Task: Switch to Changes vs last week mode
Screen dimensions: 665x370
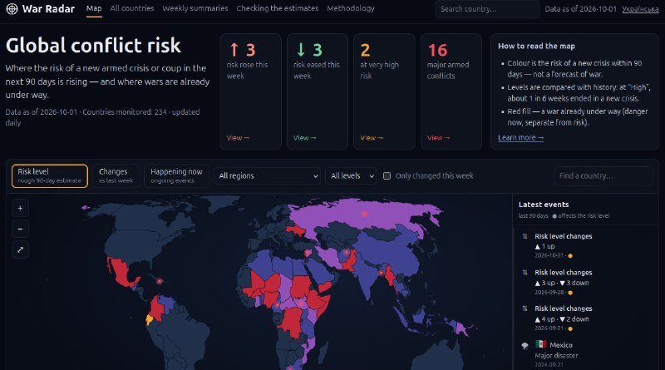Action: (116, 175)
